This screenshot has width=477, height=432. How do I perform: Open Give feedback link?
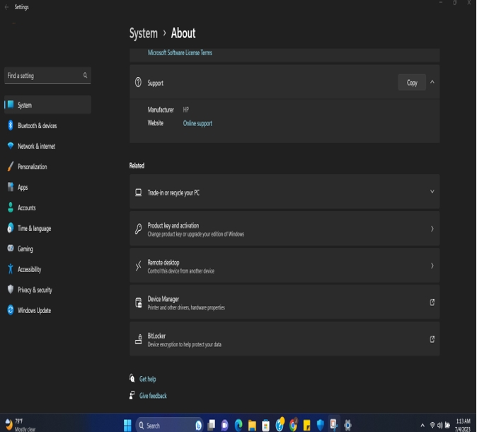153,396
